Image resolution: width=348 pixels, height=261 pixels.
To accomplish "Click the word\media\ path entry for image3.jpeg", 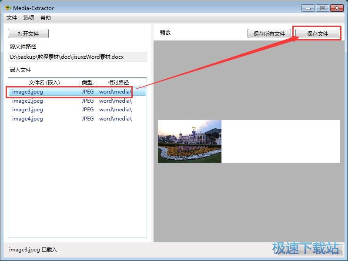I will (115, 92).
